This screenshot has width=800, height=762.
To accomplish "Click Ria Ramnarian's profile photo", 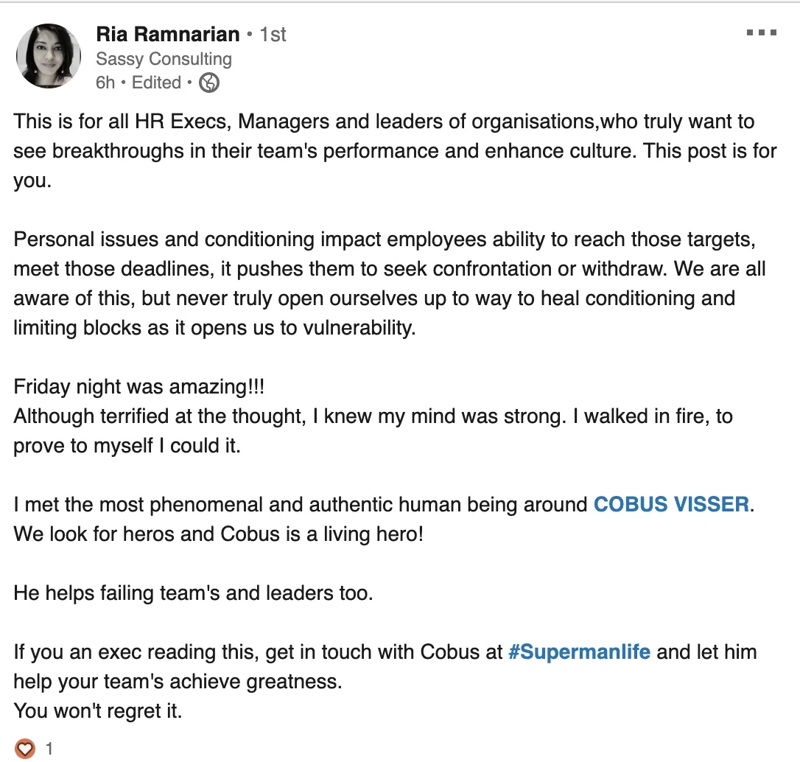I will coord(48,57).
